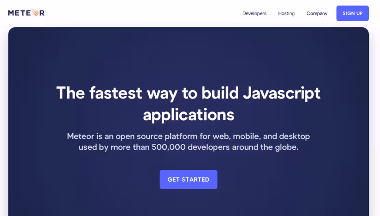This screenshot has width=380, height=216.
Task: Click the SIGN UP button
Action: tap(352, 13)
